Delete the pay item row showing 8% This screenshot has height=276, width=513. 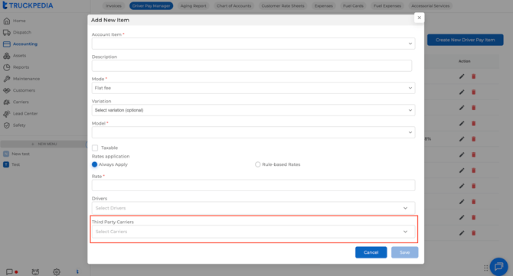pyautogui.click(x=473, y=139)
